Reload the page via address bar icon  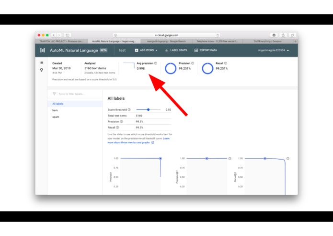point(218,35)
